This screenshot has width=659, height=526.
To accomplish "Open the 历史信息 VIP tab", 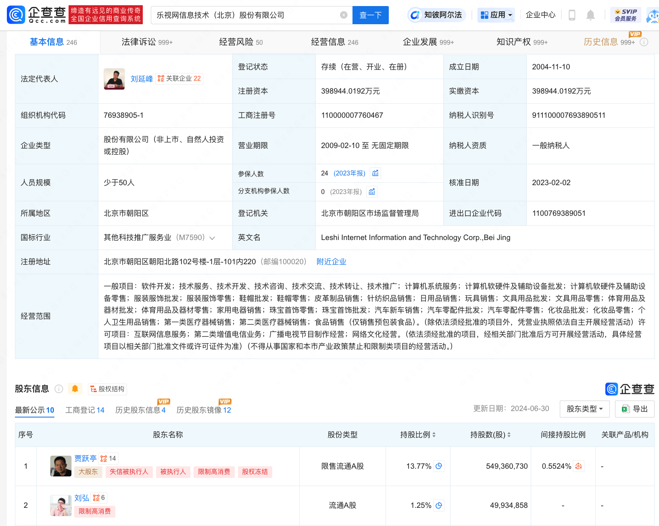I will pyautogui.click(x=609, y=42).
